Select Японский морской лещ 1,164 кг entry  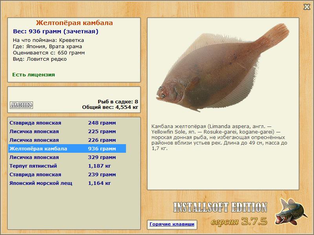(x=67, y=183)
